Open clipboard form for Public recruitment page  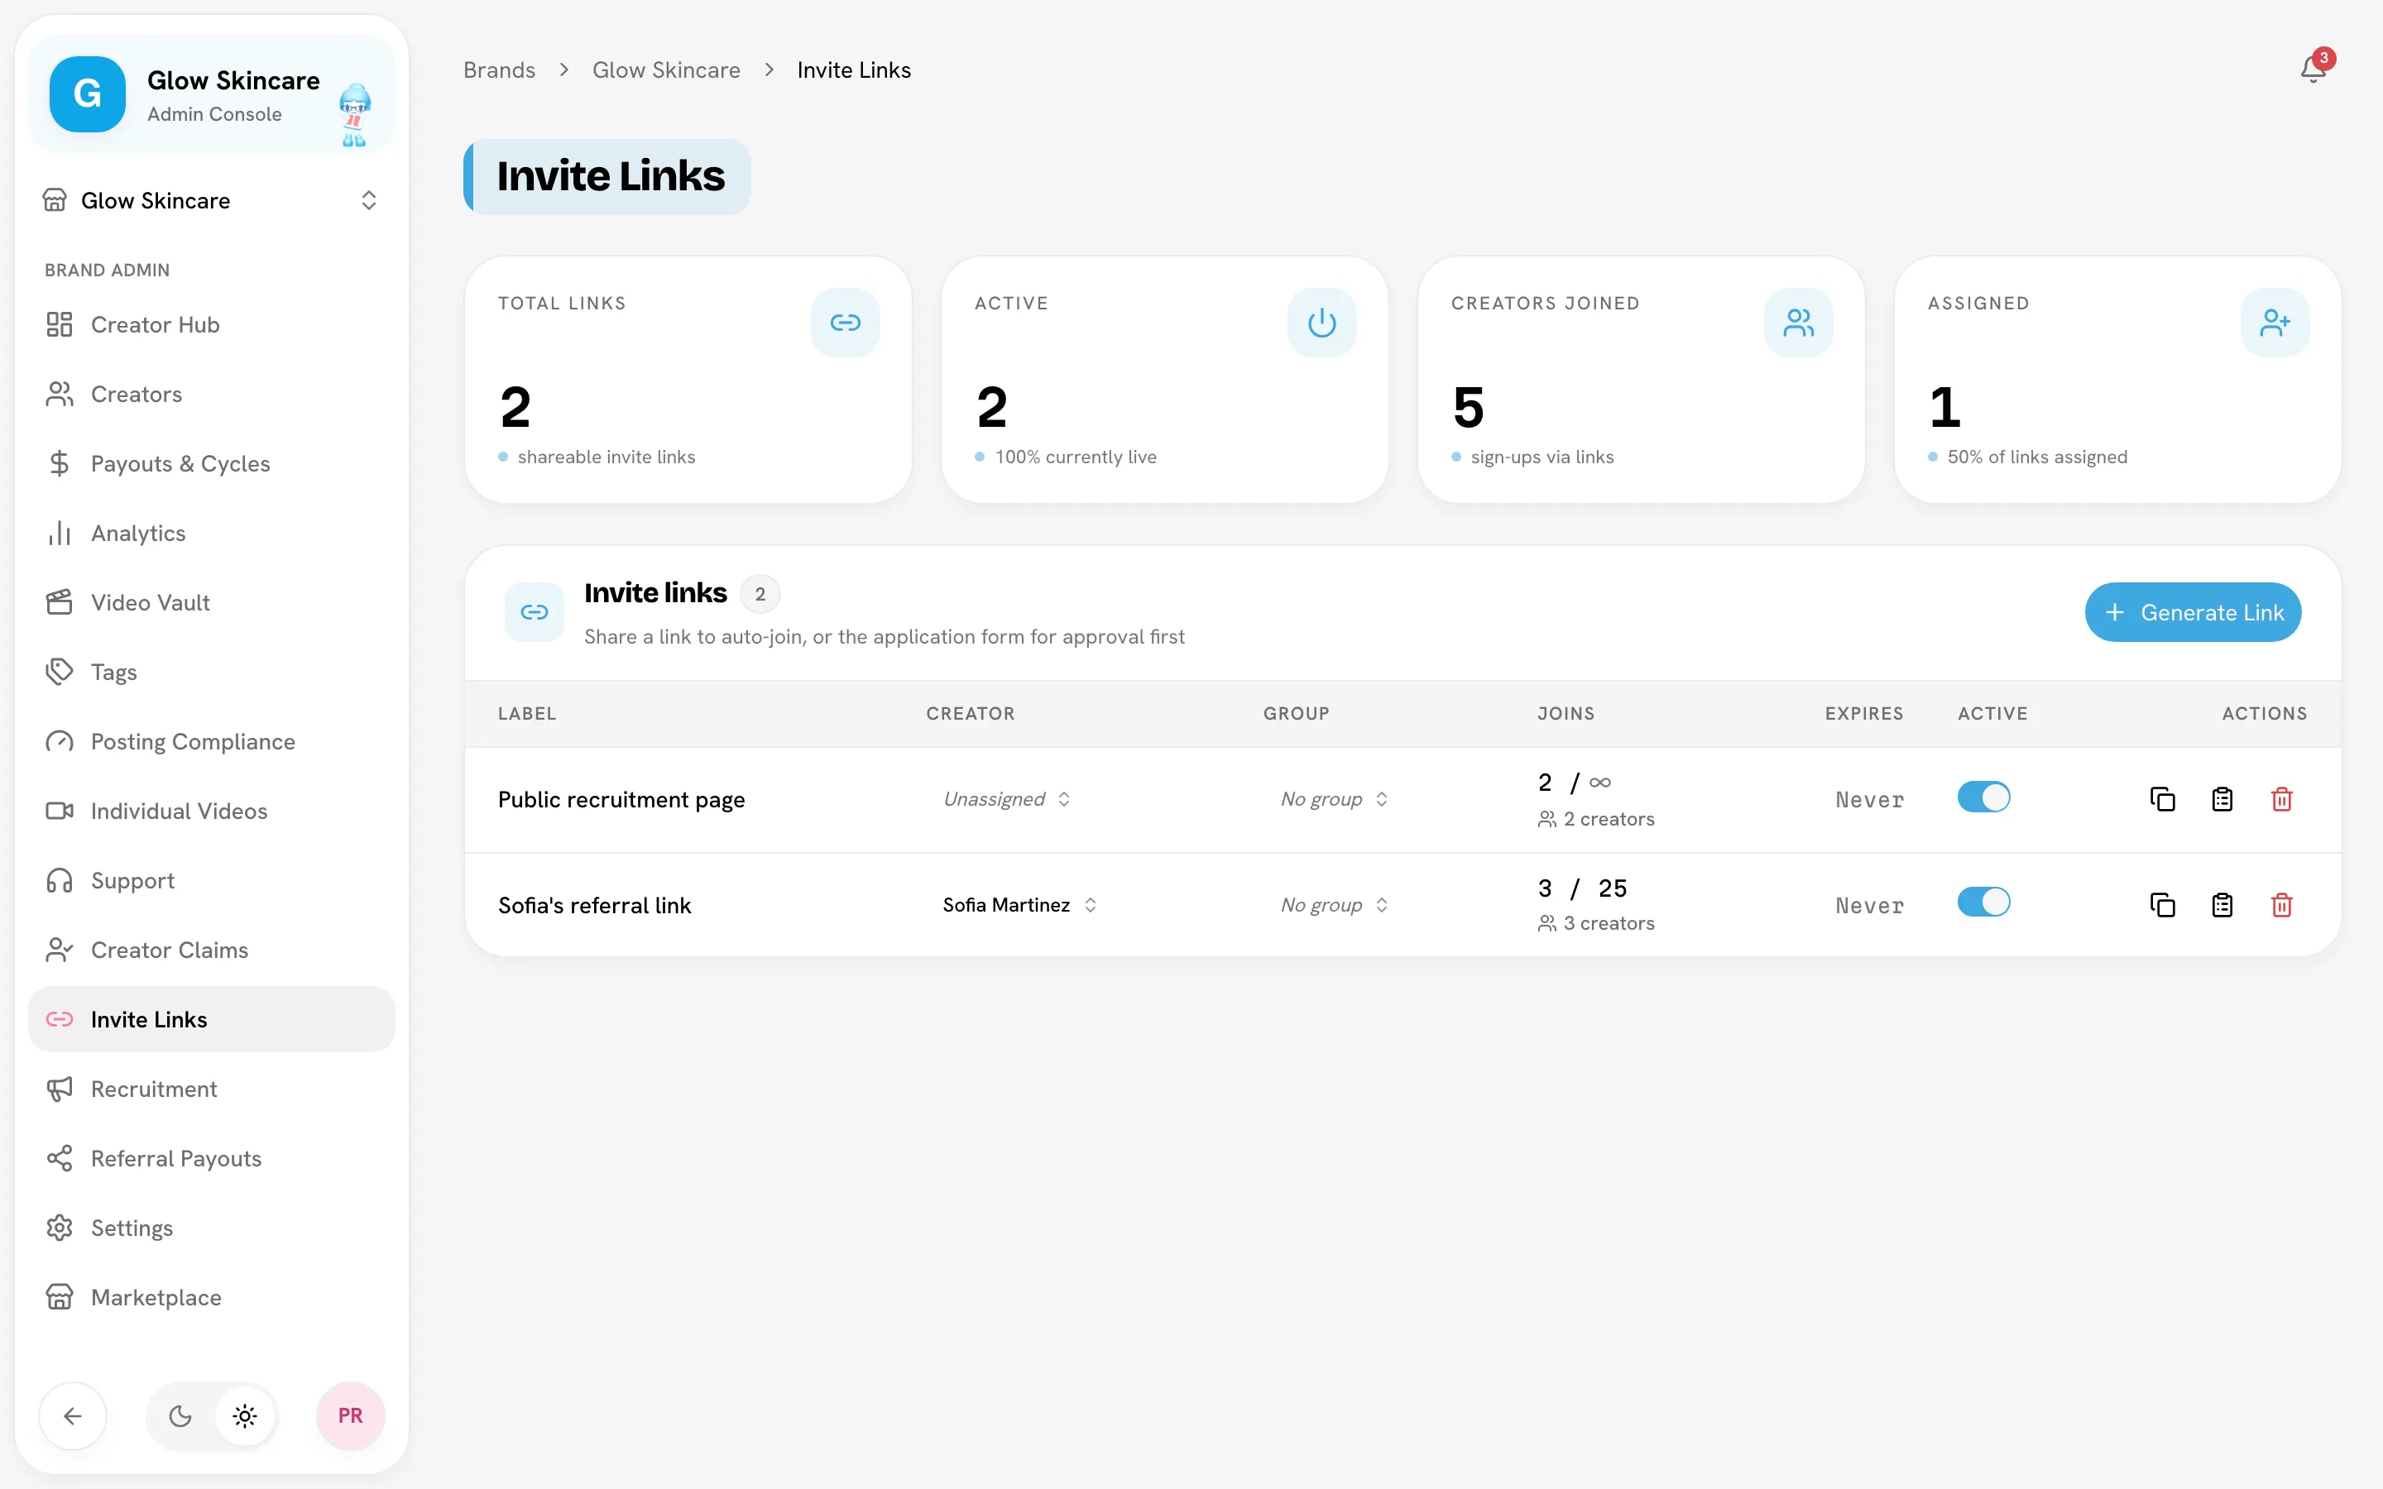(2222, 798)
